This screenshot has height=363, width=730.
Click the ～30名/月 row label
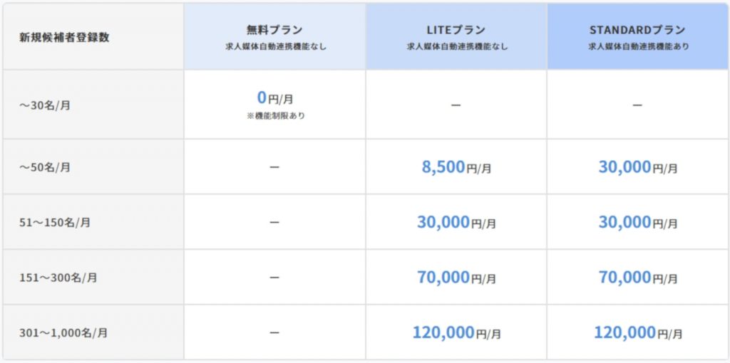pyautogui.click(x=45, y=105)
